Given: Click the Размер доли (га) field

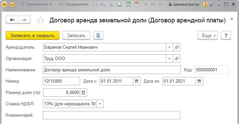Looking at the screenshot, I should [x=61, y=92].
